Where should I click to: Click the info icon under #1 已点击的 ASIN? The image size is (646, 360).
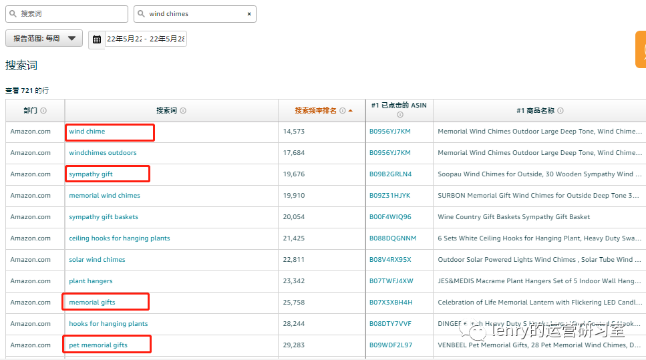[x=399, y=114]
